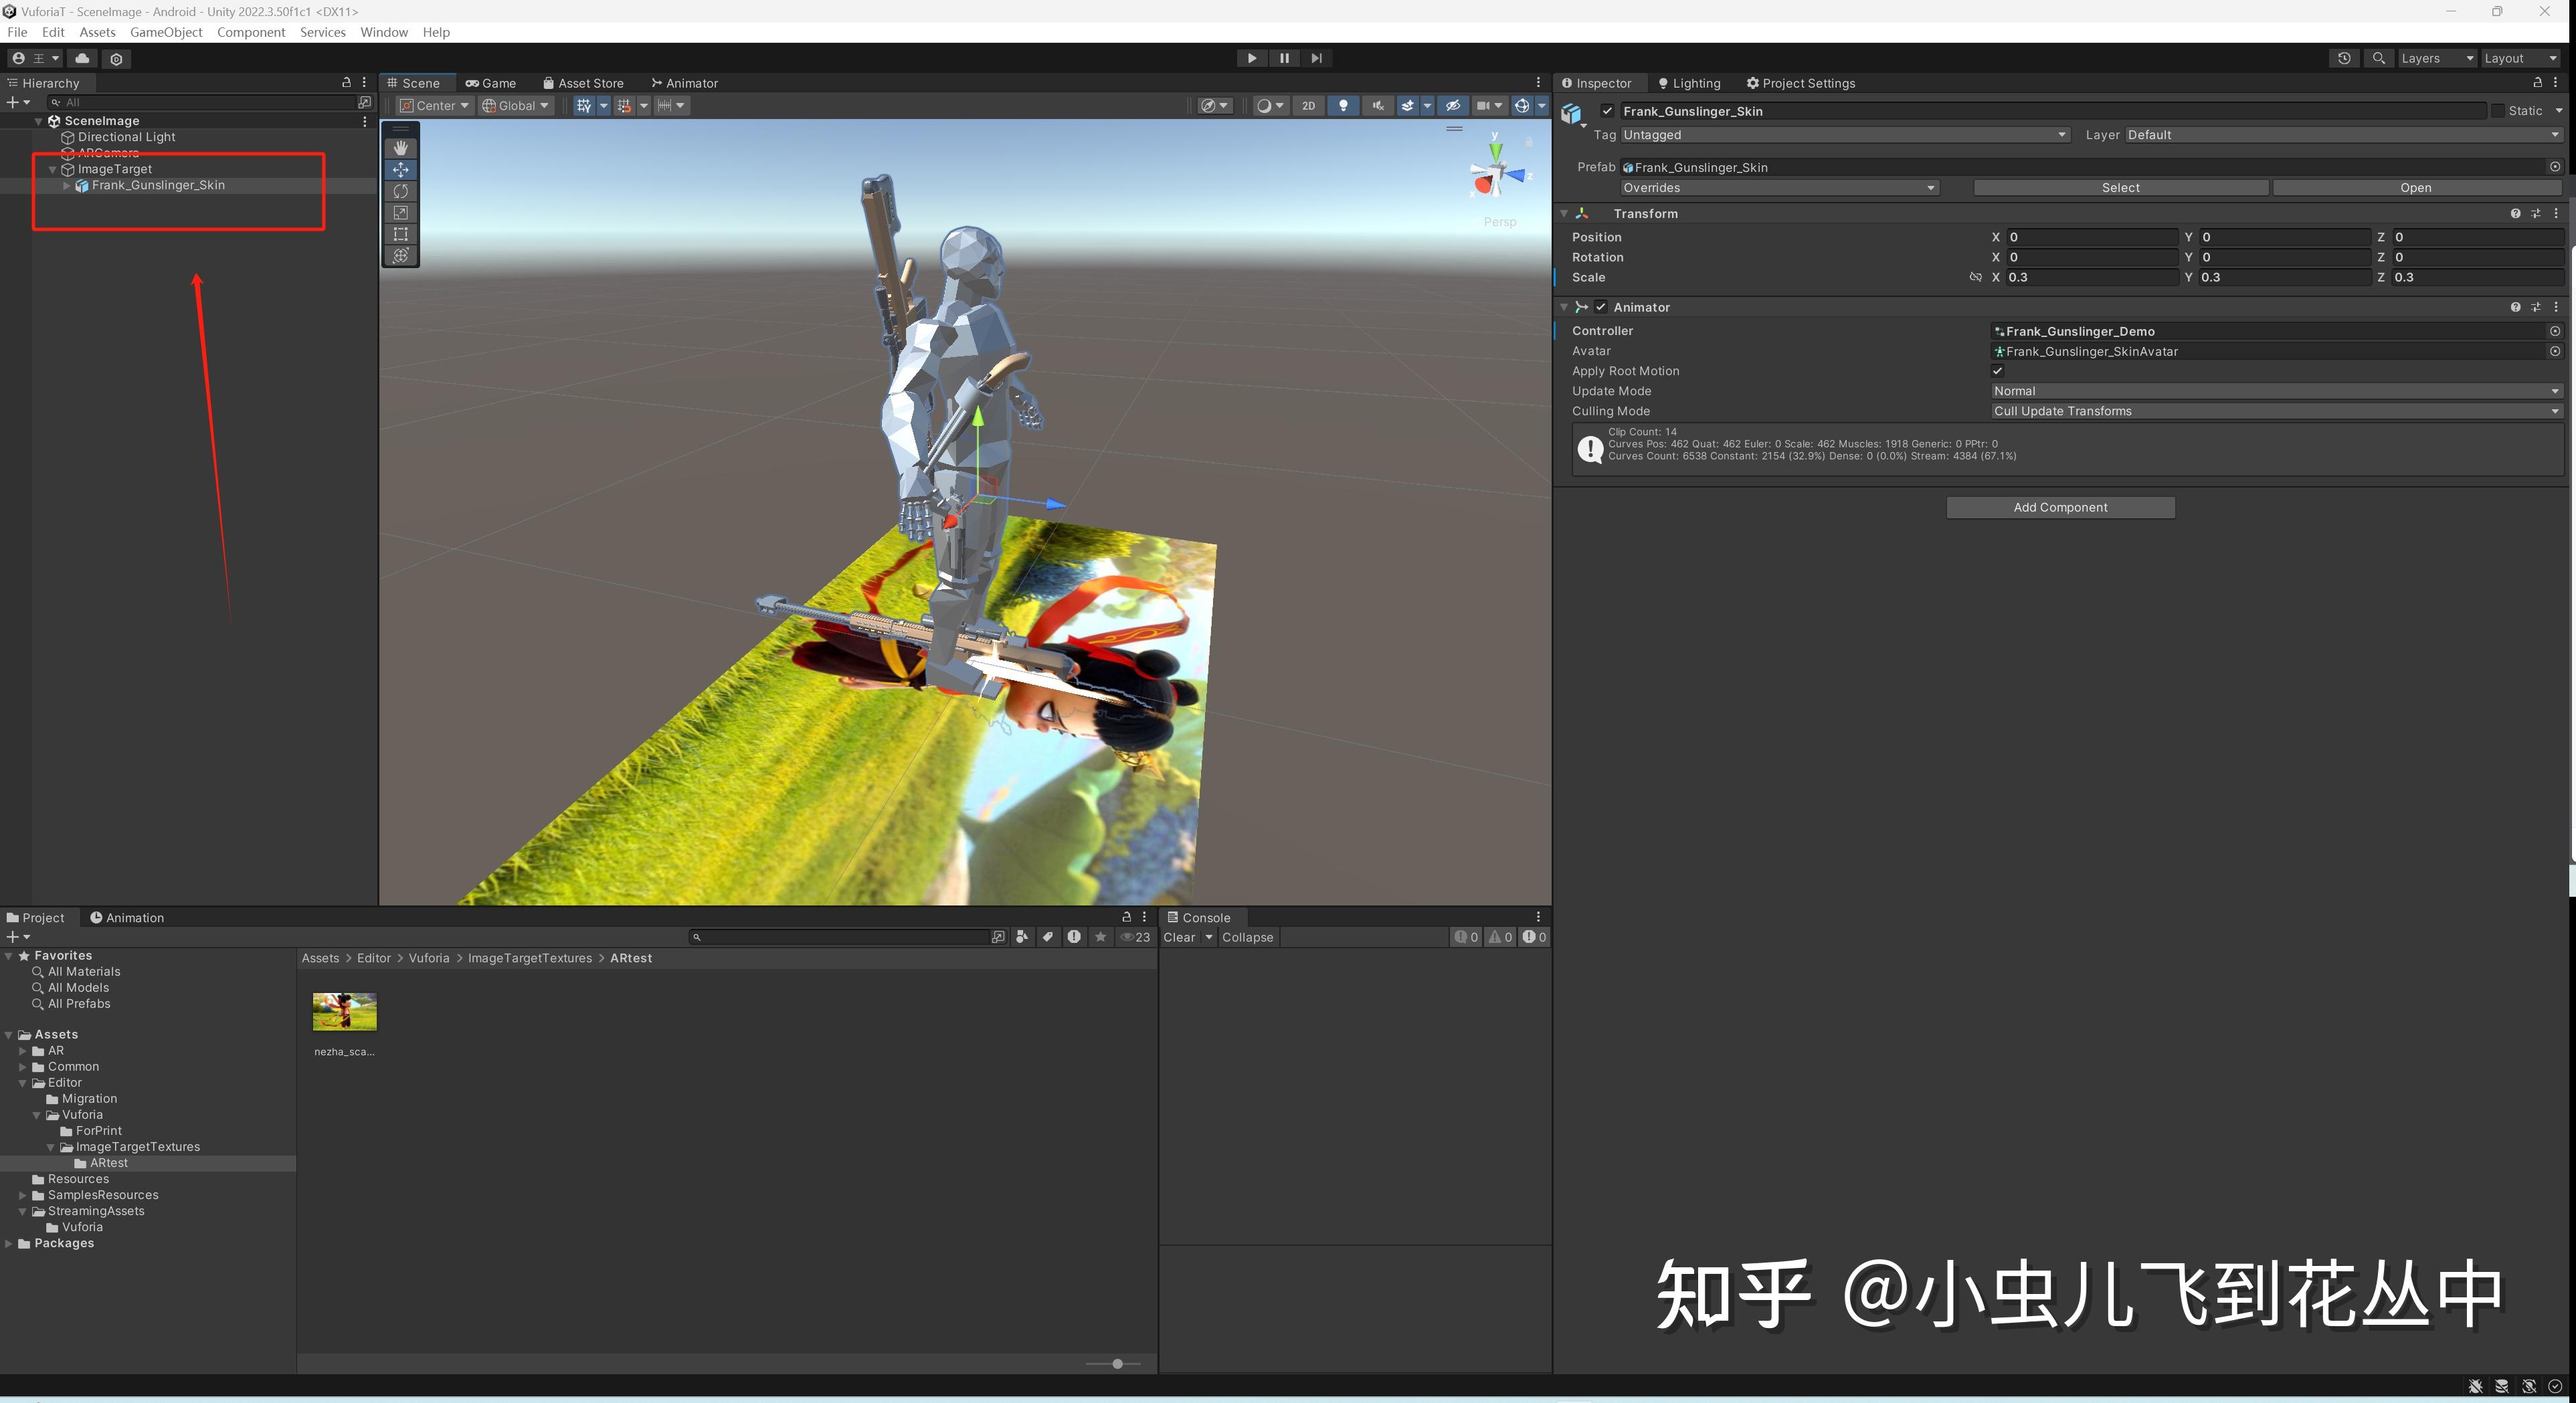
Task: Select the Move tool in the Scene toolbar
Action: pyautogui.click(x=400, y=169)
